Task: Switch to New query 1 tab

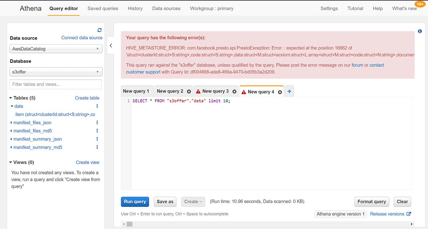Action: [x=137, y=91]
